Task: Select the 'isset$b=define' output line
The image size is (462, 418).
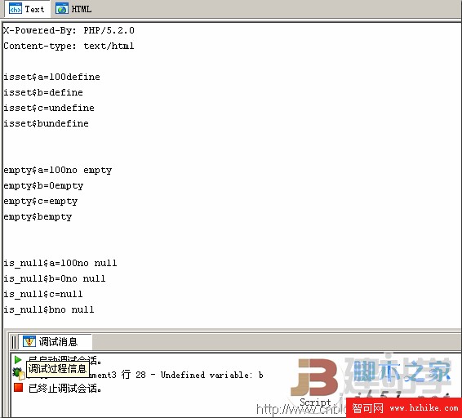Action: click(43, 92)
